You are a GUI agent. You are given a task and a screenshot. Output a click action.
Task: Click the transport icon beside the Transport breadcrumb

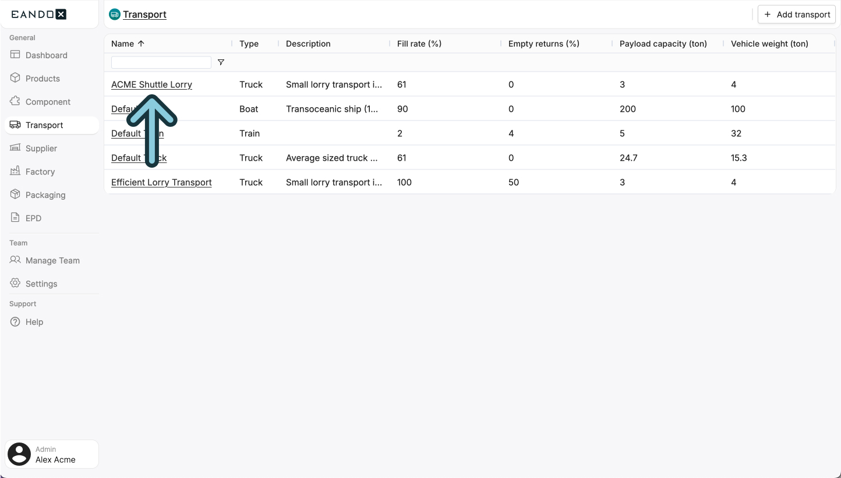pyautogui.click(x=114, y=13)
